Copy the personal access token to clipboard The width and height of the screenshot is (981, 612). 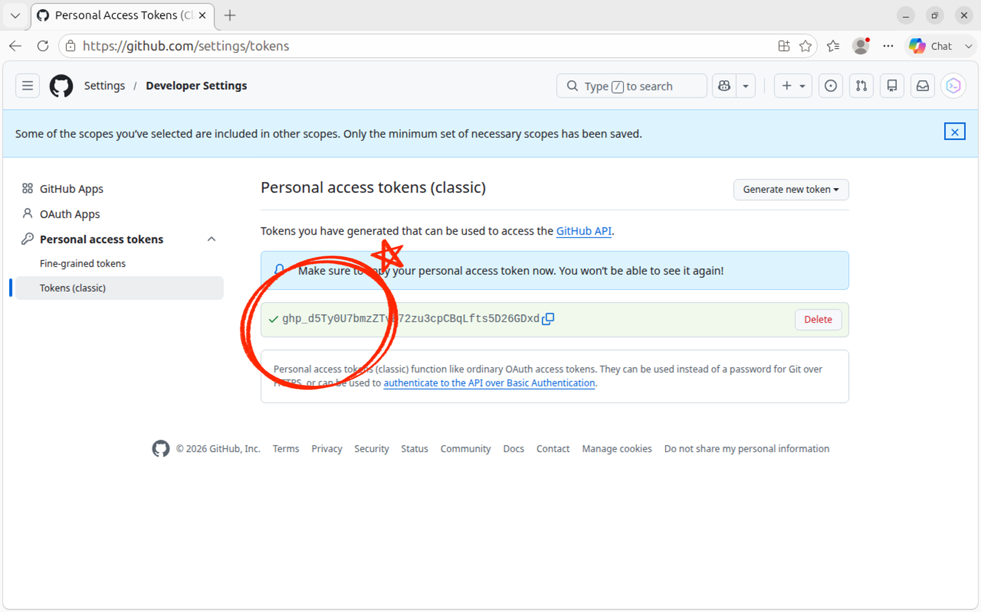click(548, 319)
